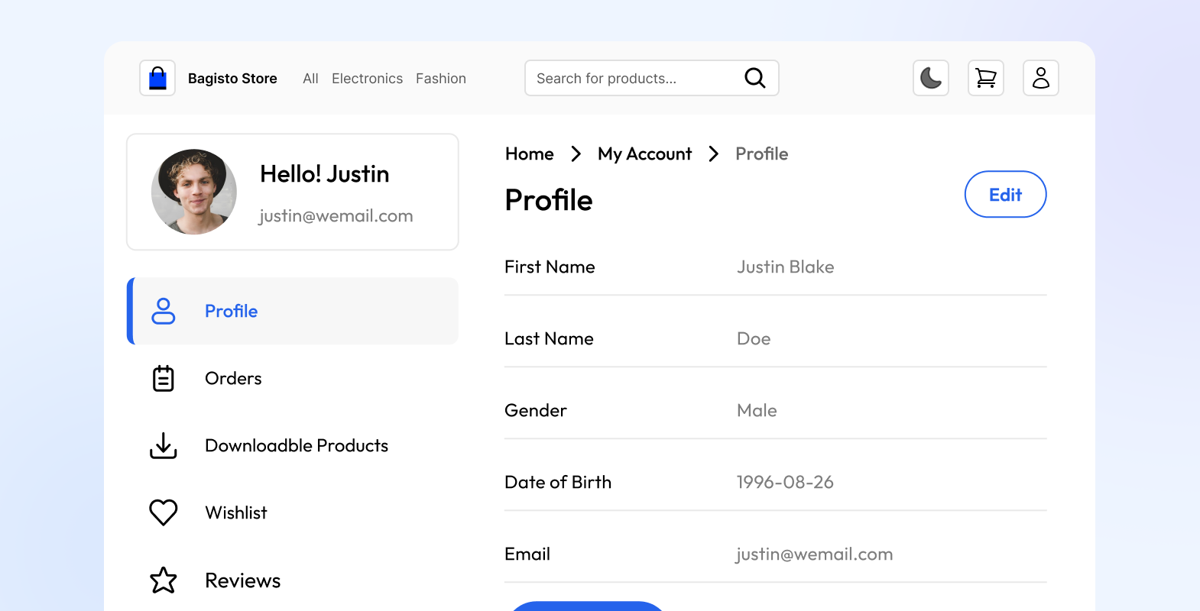Click Justin's avatar photo
The width and height of the screenshot is (1200, 611).
(x=194, y=192)
